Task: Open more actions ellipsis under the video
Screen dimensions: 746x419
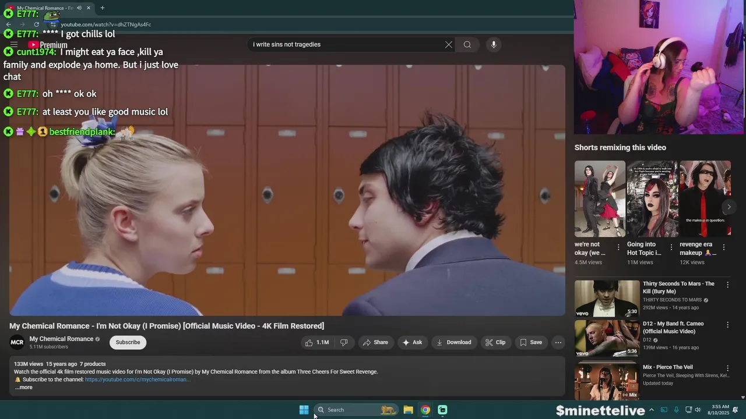Action: click(558, 342)
